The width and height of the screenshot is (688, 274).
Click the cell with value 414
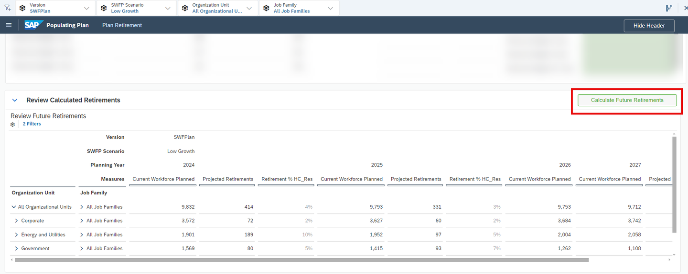coord(227,207)
